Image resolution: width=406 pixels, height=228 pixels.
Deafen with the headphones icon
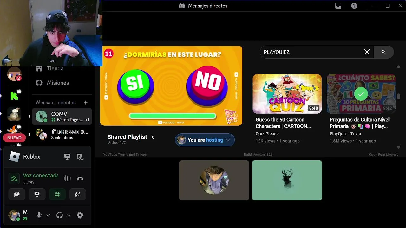pyautogui.click(x=59, y=215)
